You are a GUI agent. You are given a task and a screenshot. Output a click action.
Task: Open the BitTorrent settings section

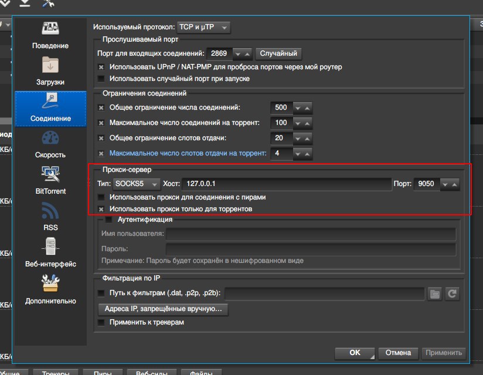tap(50, 180)
